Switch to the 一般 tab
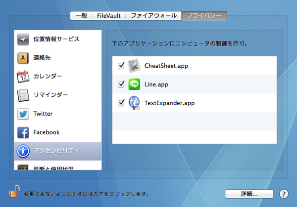297x207 pixels. [81, 15]
